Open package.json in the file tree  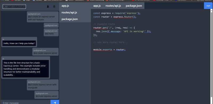(x=75, y=19)
